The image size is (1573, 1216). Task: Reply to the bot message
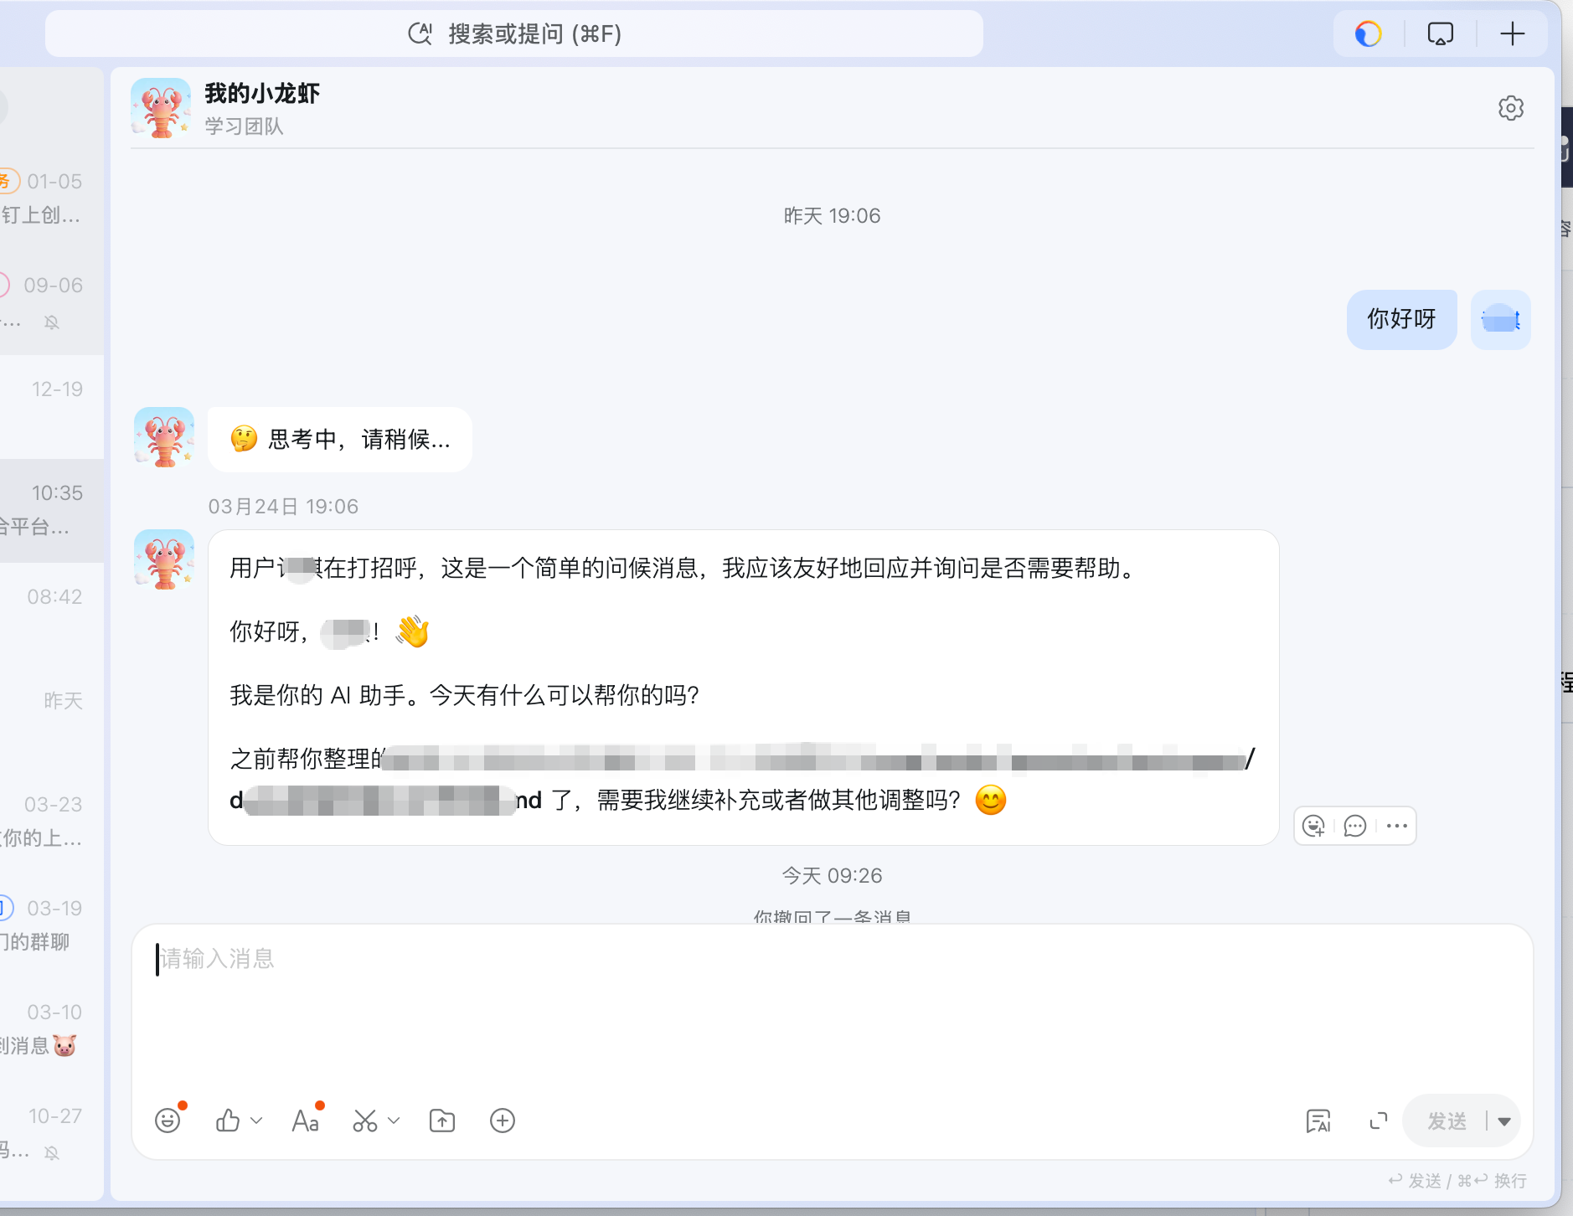(1355, 827)
